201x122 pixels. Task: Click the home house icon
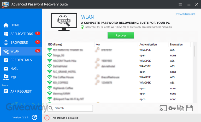6,25
